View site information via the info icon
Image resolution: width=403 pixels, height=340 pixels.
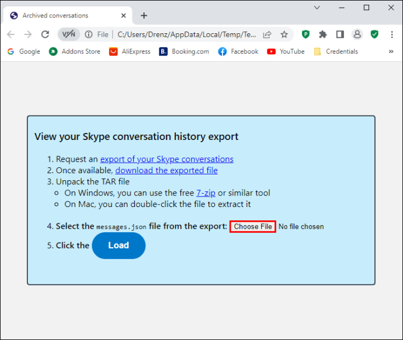click(x=89, y=34)
